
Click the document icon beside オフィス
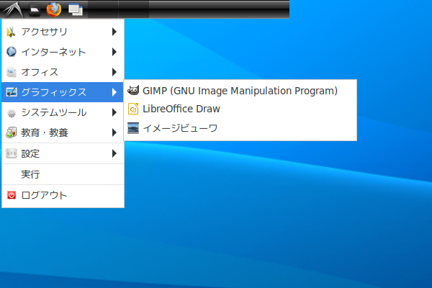pos(12,72)
